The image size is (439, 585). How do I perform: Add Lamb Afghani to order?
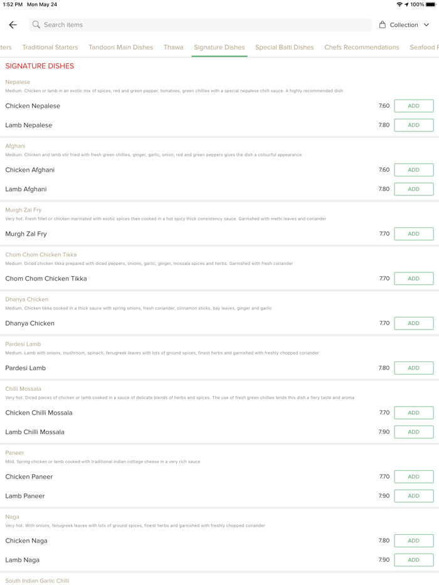[x=413, y=189]
